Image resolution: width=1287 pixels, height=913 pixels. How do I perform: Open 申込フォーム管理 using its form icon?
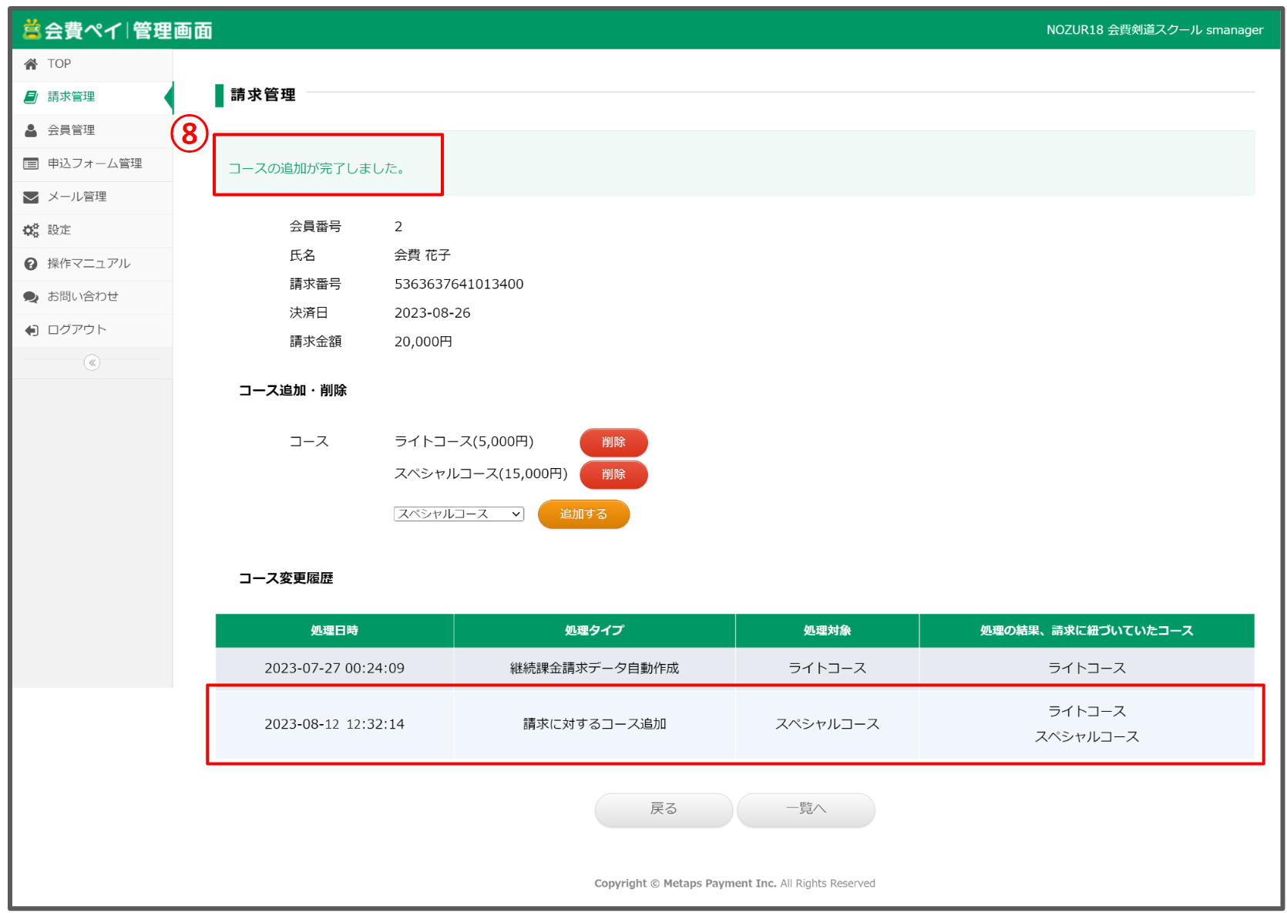[30, 163]
